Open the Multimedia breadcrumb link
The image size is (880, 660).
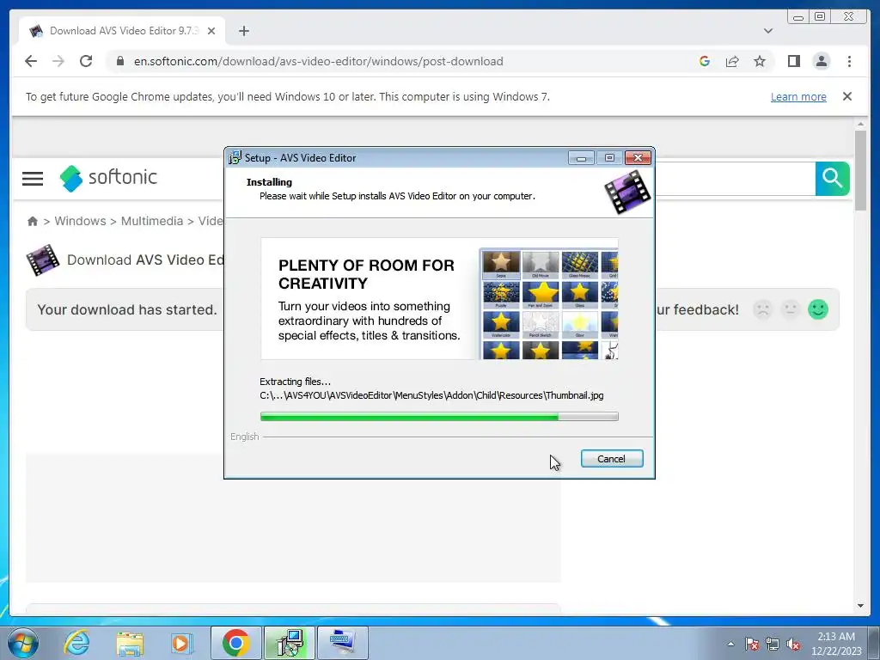click(x=152, y=221)
